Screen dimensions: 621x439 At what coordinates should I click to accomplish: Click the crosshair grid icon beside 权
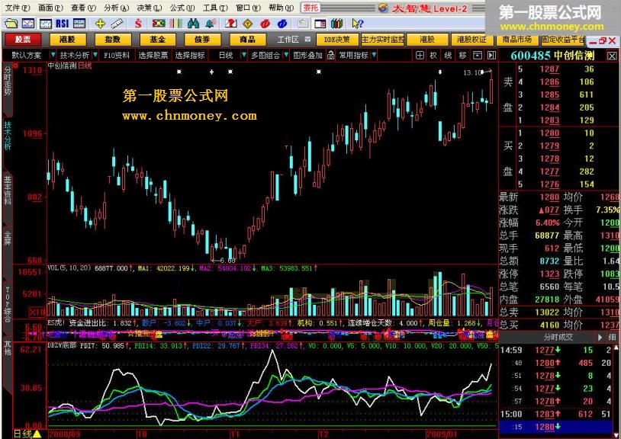[x=420, y=56]
